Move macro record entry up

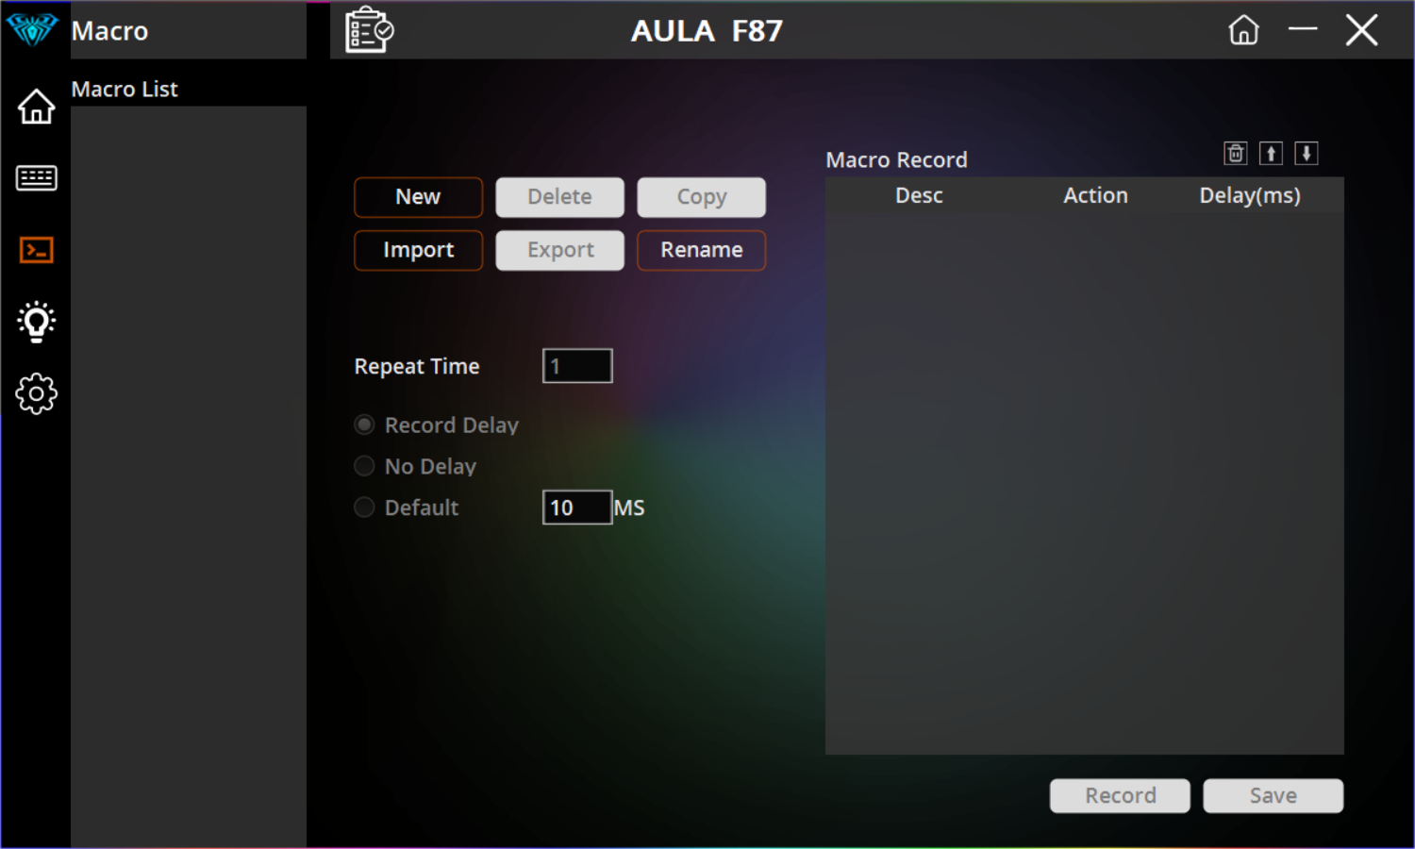pos(1271,153)
